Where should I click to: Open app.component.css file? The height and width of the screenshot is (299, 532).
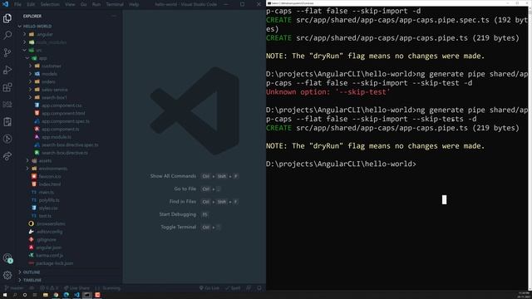[62, 105]
